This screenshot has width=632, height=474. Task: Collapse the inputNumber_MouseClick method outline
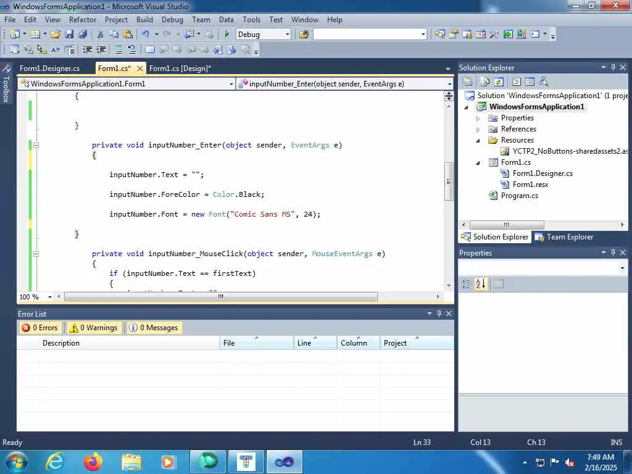36,254
